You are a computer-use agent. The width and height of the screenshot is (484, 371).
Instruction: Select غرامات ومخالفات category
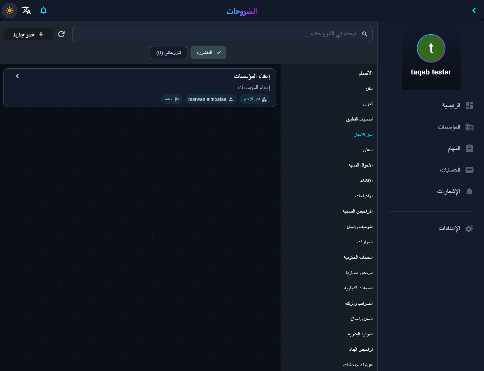358,365
